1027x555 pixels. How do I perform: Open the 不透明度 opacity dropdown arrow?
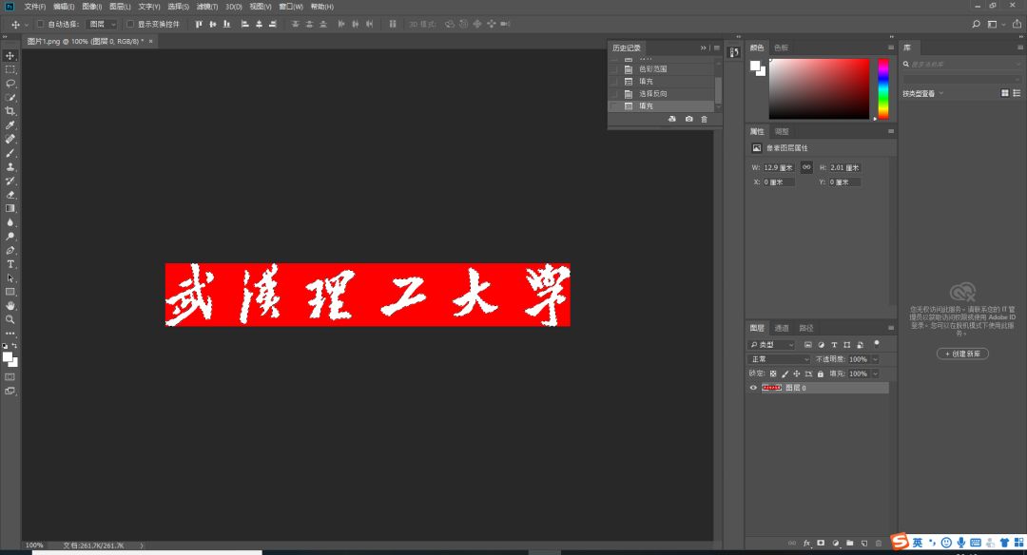pos(875,359)
